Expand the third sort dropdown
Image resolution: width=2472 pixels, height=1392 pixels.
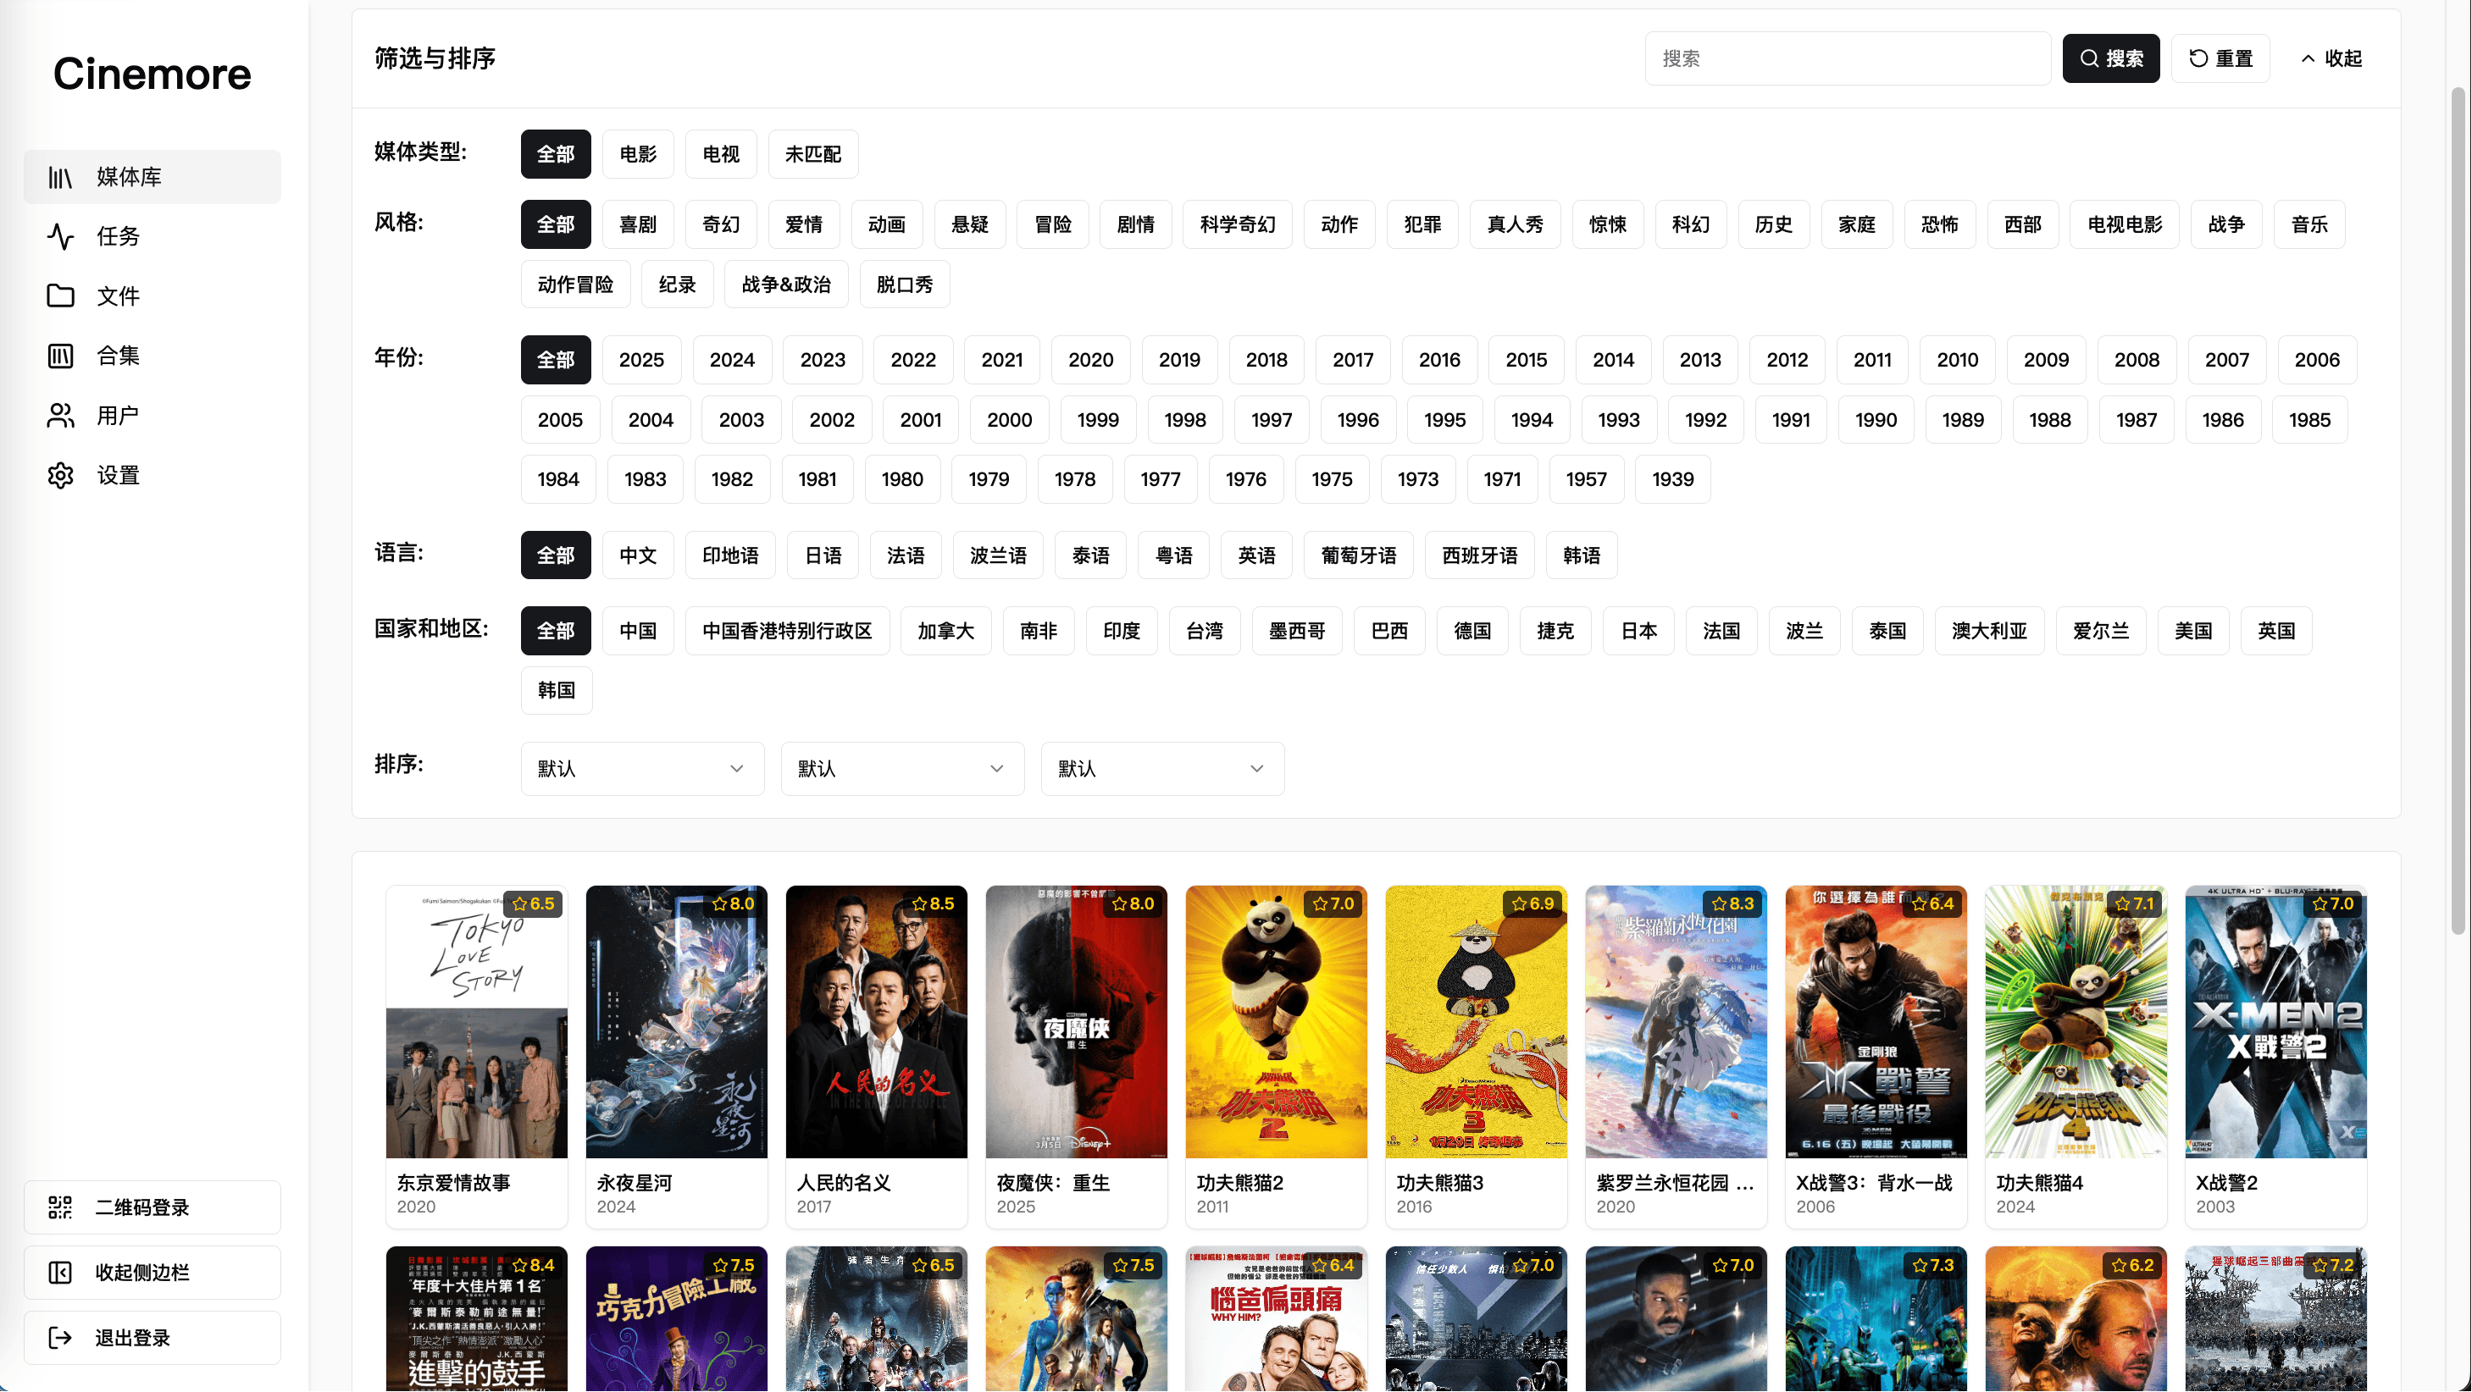click(1162, 770)
